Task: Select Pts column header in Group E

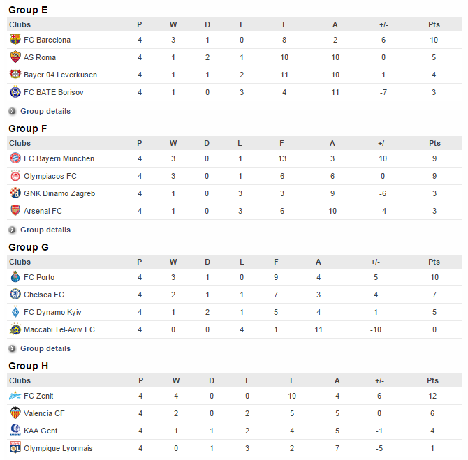Action: [434, 24]
